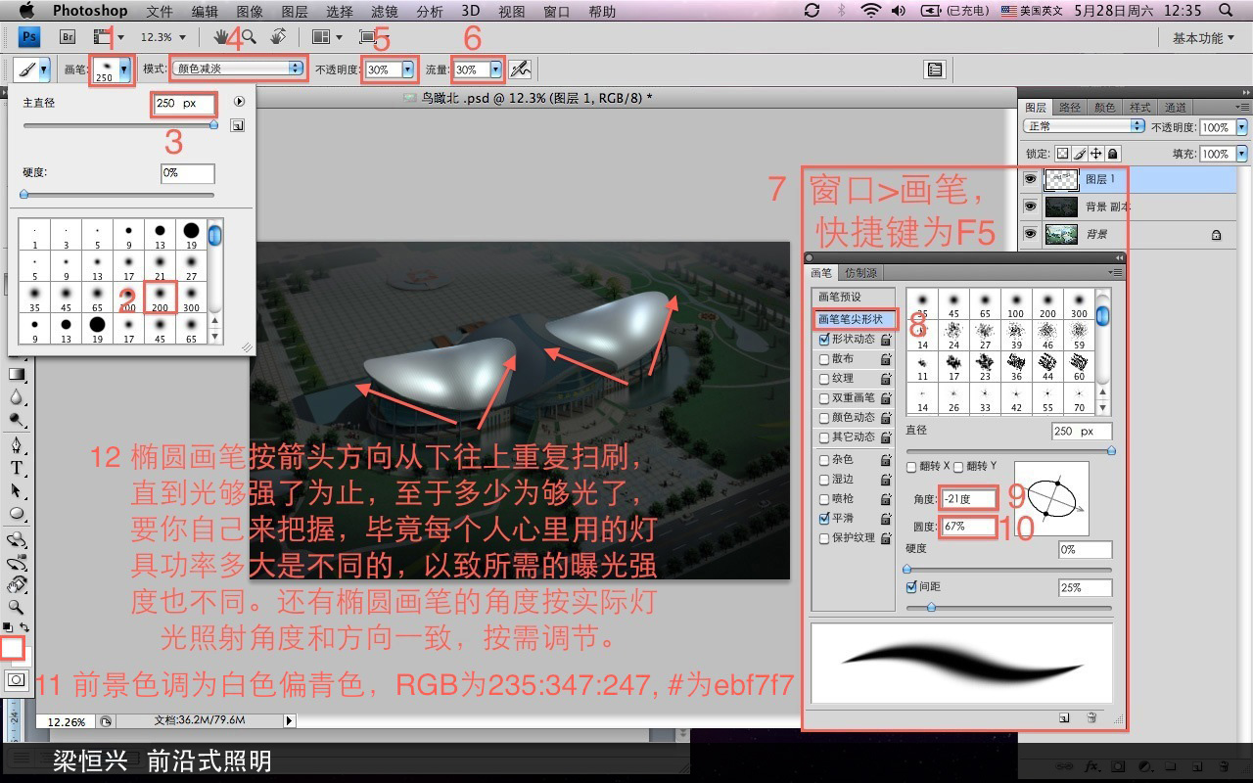Click the Rotate View tool in application bar
Viewport: 1253px width, 783px height.
pyautogui.click(x=278, y=37)
